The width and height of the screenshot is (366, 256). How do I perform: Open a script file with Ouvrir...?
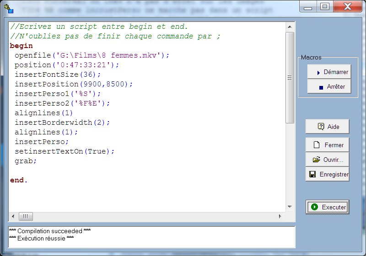[x=328, y=160]
